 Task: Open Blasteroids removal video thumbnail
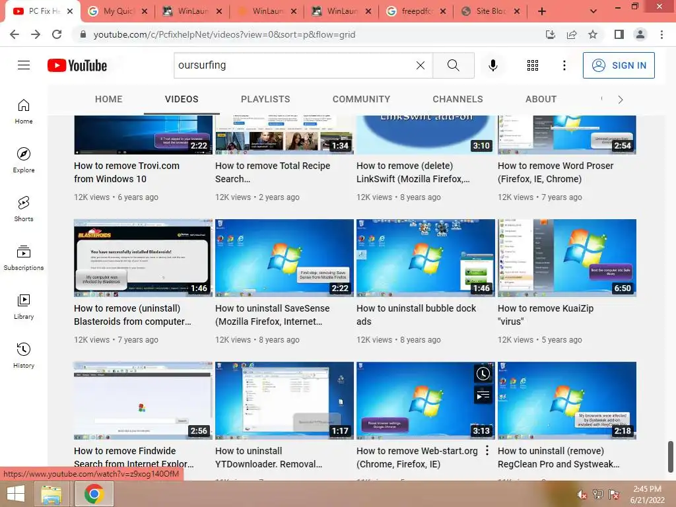143,258
